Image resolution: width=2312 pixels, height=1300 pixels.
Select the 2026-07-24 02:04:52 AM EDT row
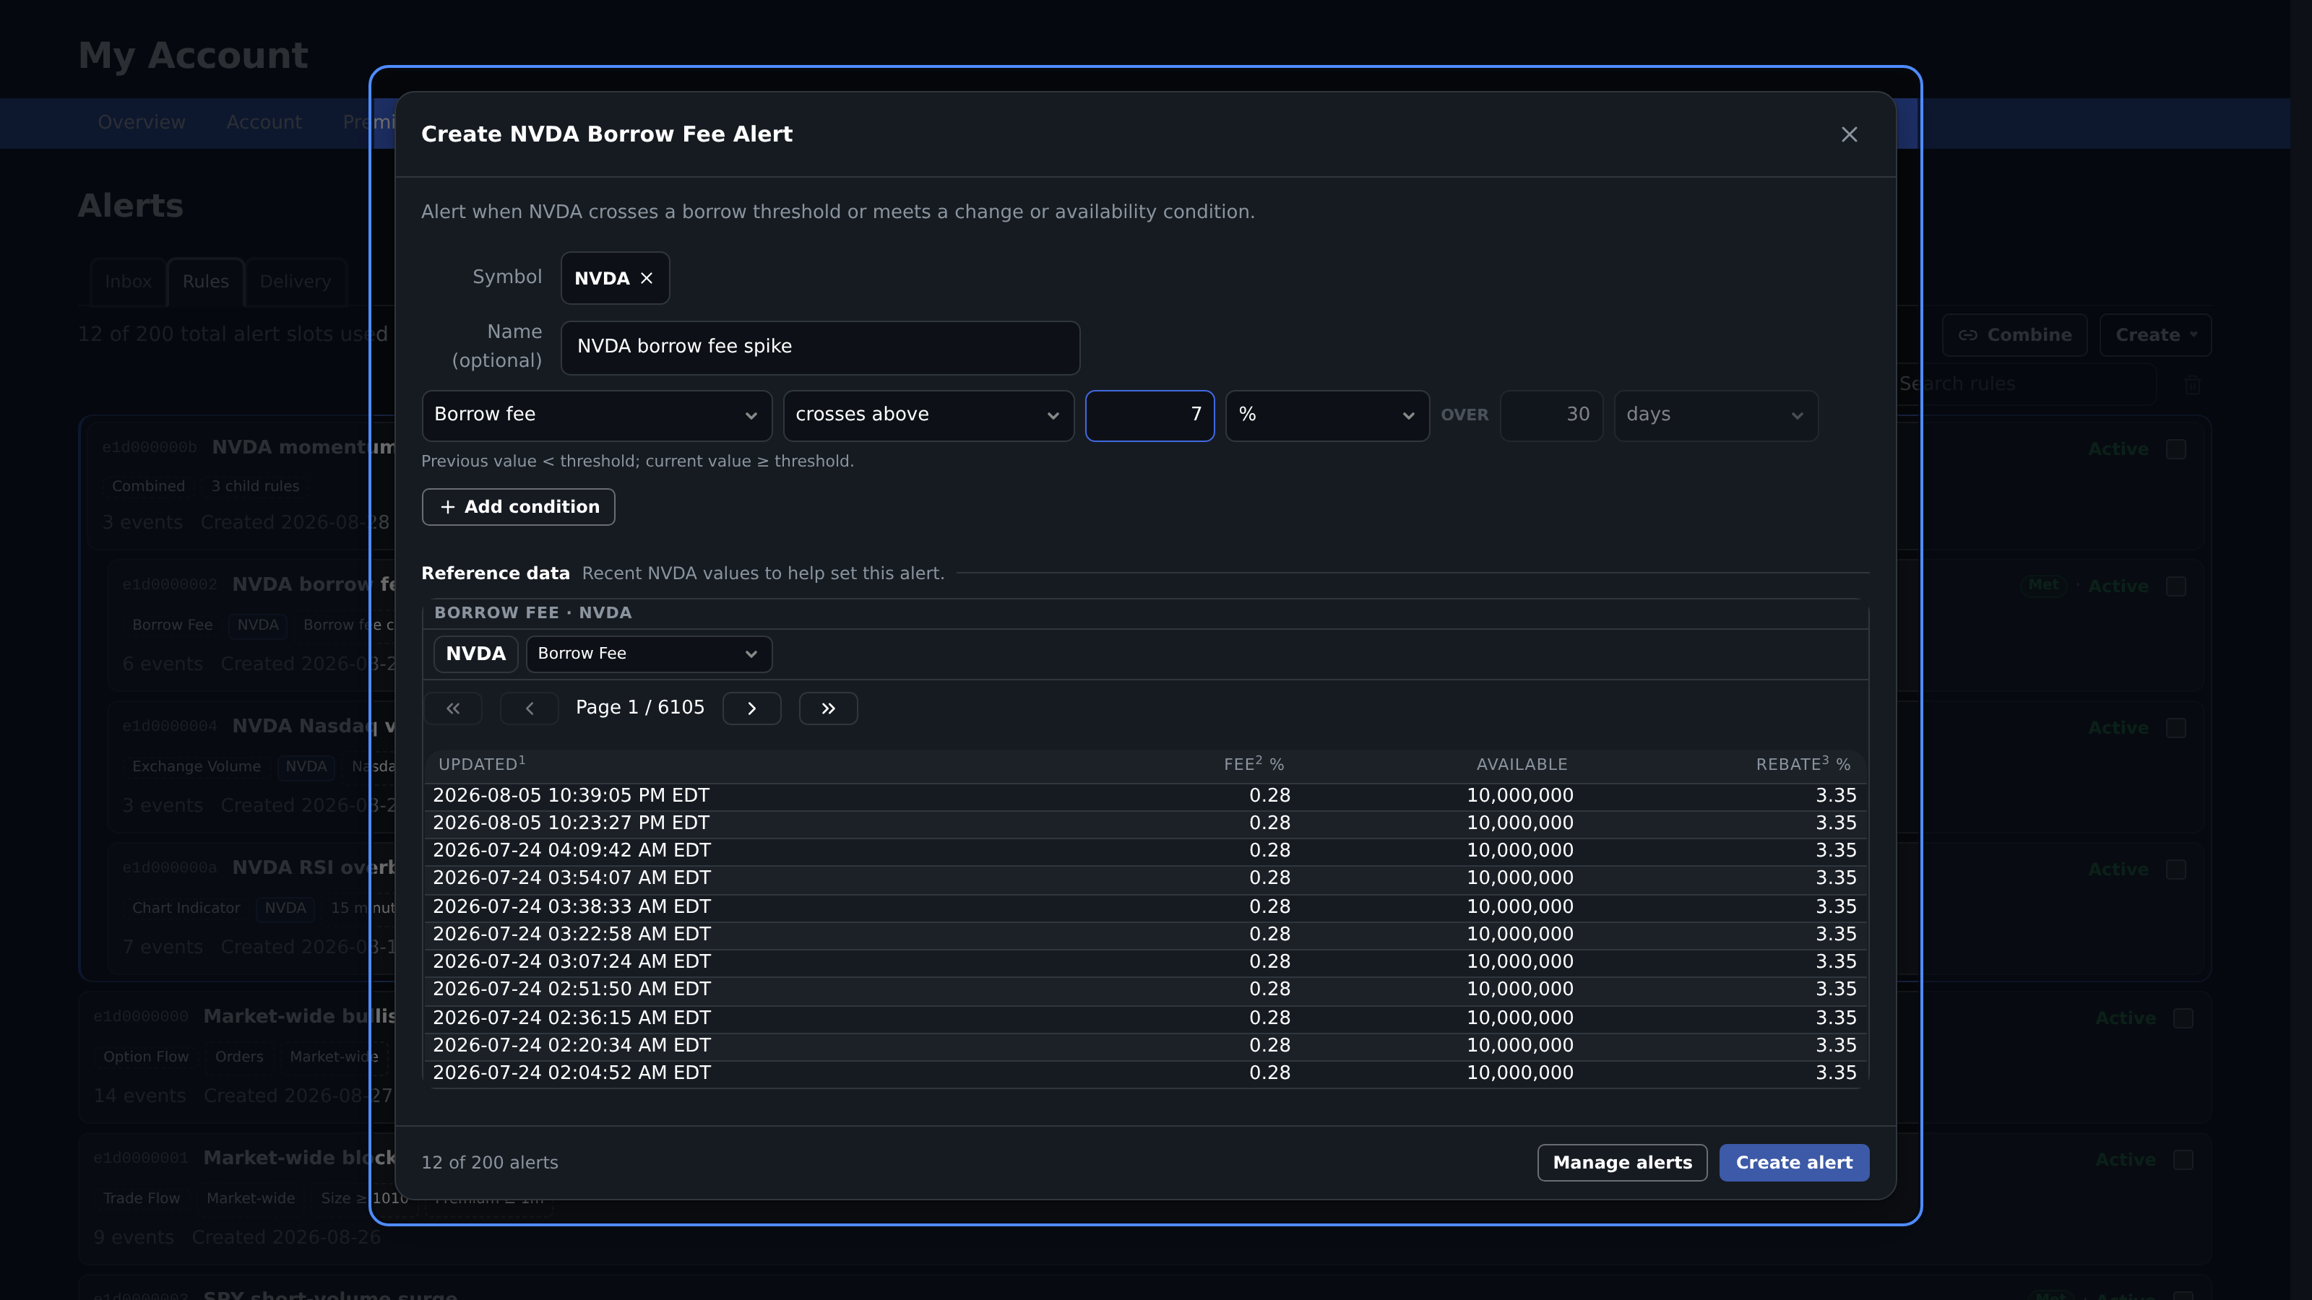(1145, 1074)
